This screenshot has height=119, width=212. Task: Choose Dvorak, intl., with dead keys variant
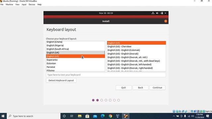(x=136, y=61)
